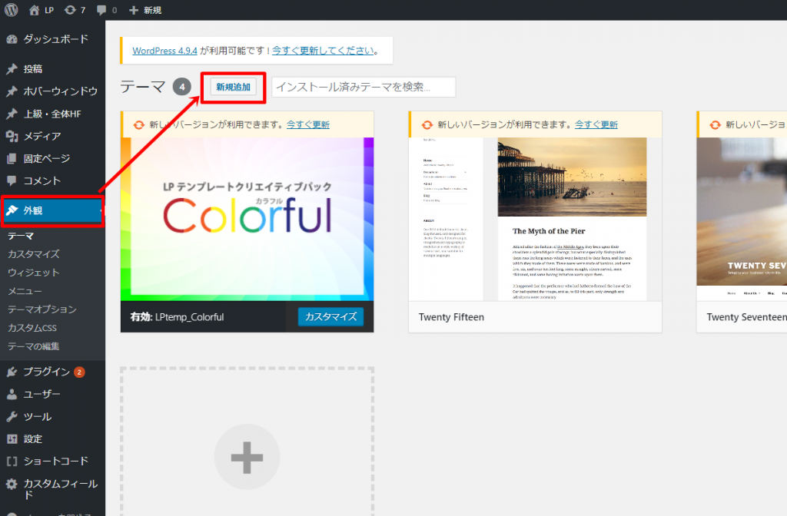Click the ショートコード brackets icon
Screen dimensions: 787x516
pos(12,461)
